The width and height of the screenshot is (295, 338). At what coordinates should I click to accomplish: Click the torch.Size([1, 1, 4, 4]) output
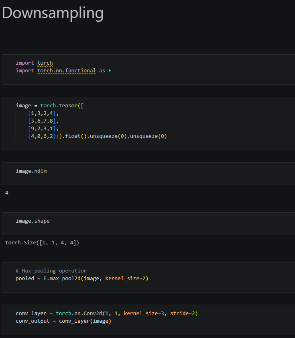[42, 243]
